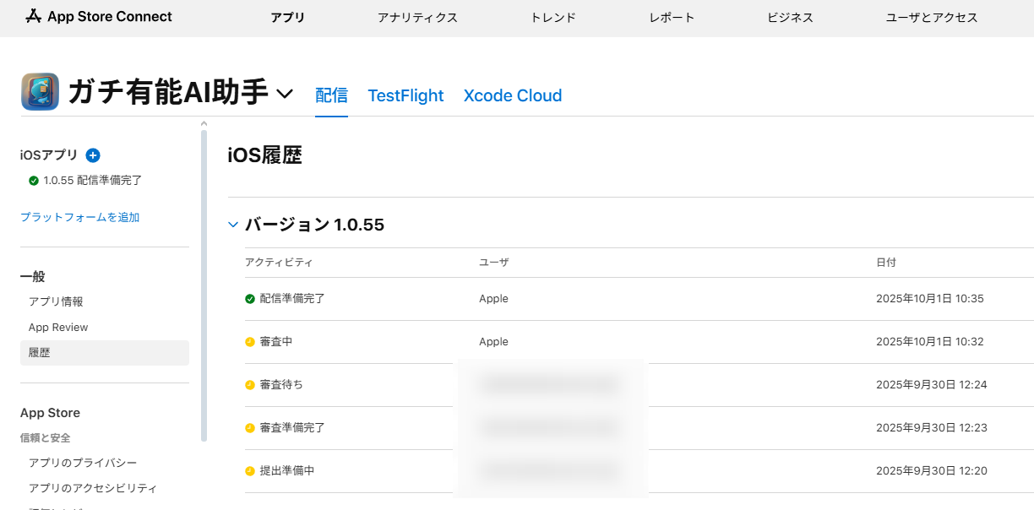Open the Xcode Cloud tab
The image size is (1034, 510).
(513, 96)
